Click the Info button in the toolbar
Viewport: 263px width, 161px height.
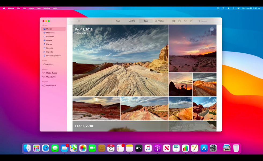click(x=173, y=21)
